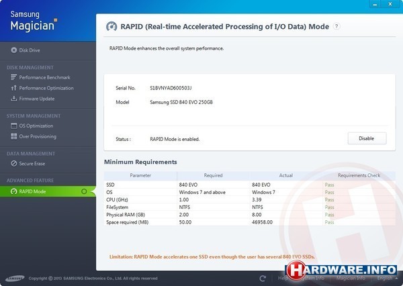
Task: Click the orange Limitation notice text
Action: coord(212,256)
